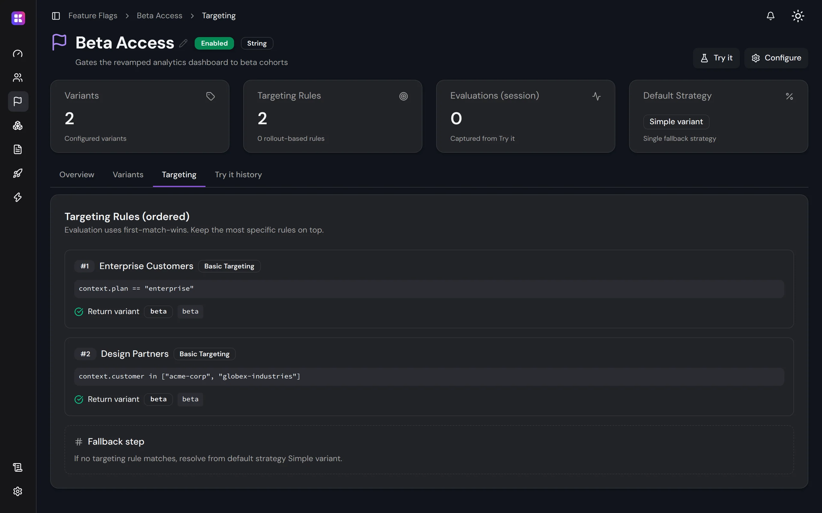The image size is (822, 513).
Task: Select the feature flags icon in sidebar
Action: [x=18, y=101]
